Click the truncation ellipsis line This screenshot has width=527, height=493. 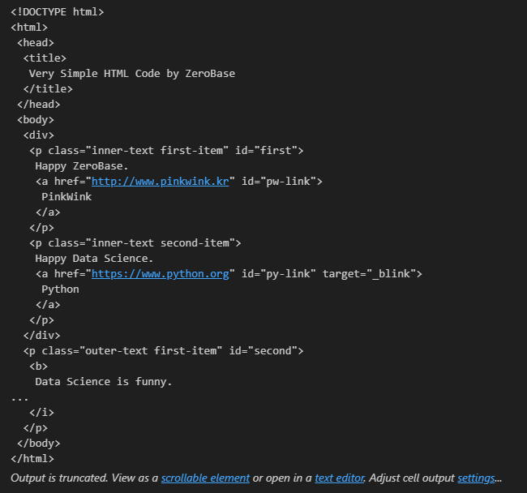click(x=19, y=398)
